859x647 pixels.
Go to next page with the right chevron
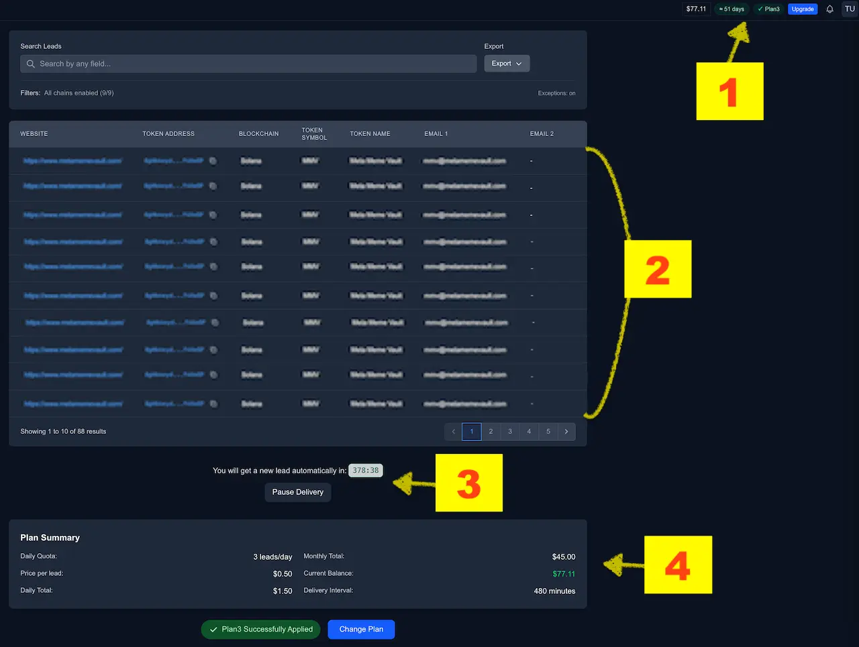[566, 431]
